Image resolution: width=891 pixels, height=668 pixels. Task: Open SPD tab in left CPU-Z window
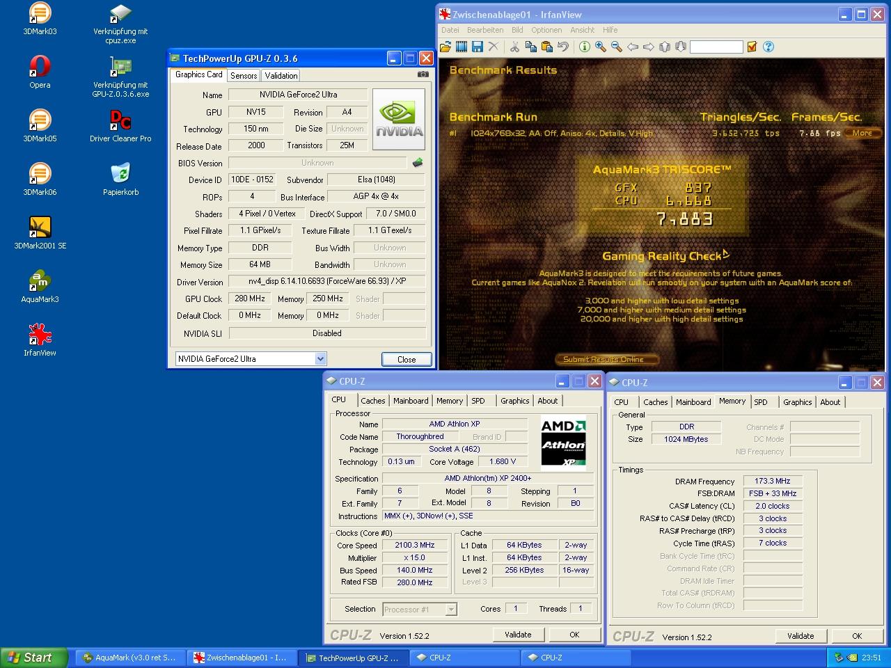(x=478, y=401)
